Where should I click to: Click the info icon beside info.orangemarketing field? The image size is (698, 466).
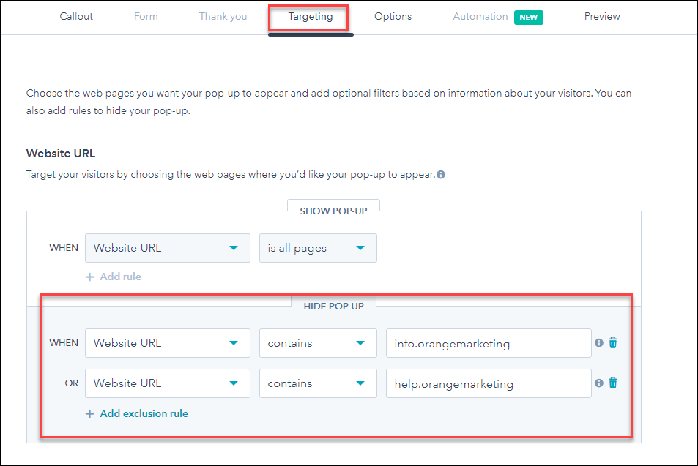[600, 342]
